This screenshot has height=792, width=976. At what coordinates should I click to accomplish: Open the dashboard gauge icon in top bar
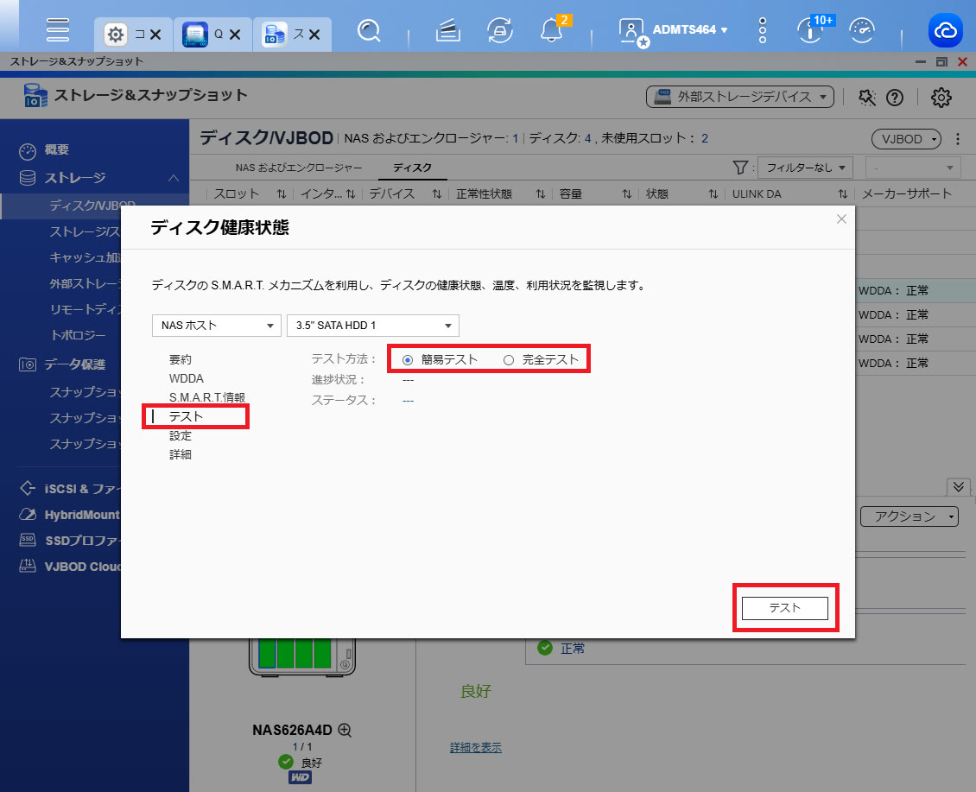(x=862, y=31)
